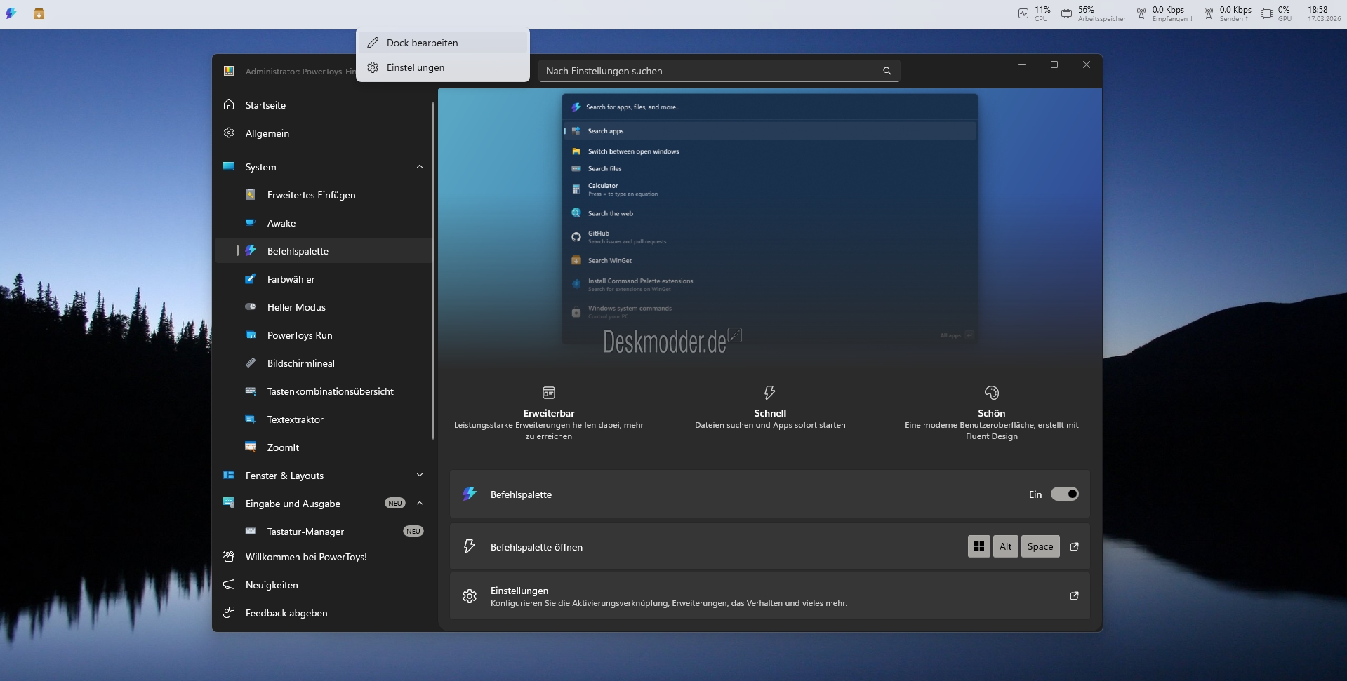Viewport: 1347px width, 681px height.
Task: Open the Bildschirmlineal screen ruler page
Action: point(300,363)
